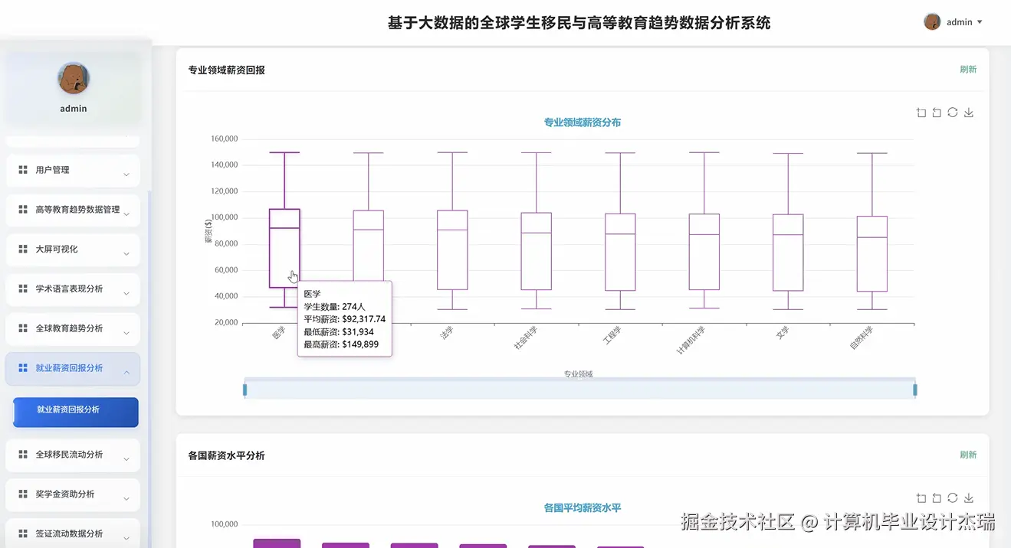Click the grid icon beside 全球移民流动分析

tap(23, 455)
